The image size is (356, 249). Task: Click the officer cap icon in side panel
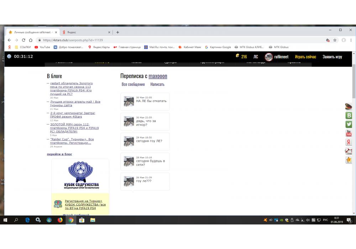tap(349, 106)
